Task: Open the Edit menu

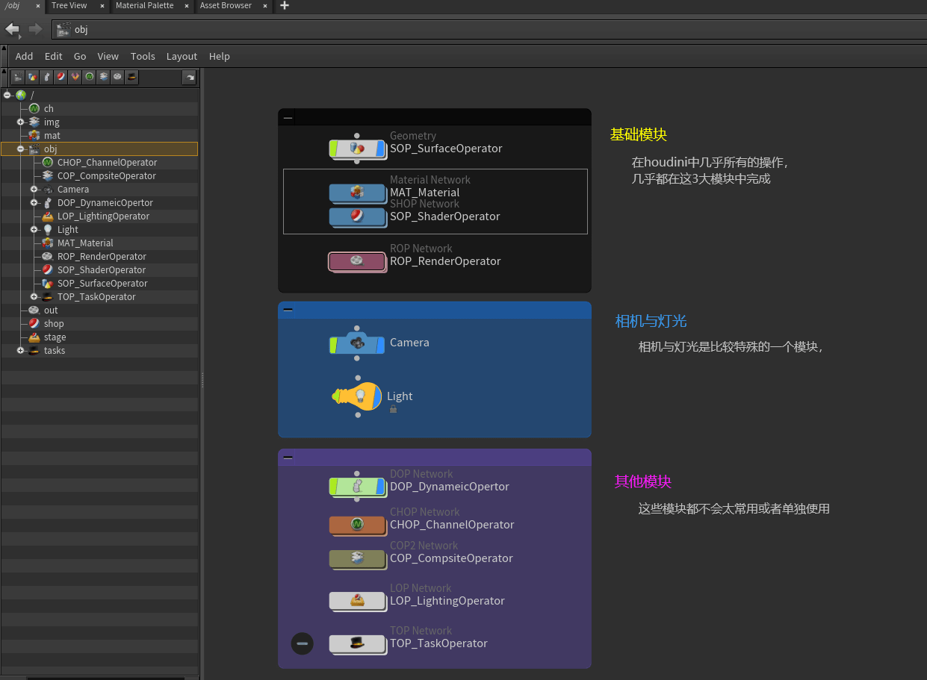Action: (54, 56)
